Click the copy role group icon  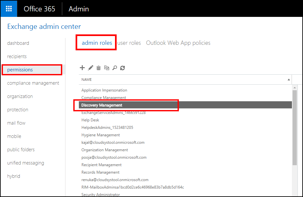pos(107,68)
